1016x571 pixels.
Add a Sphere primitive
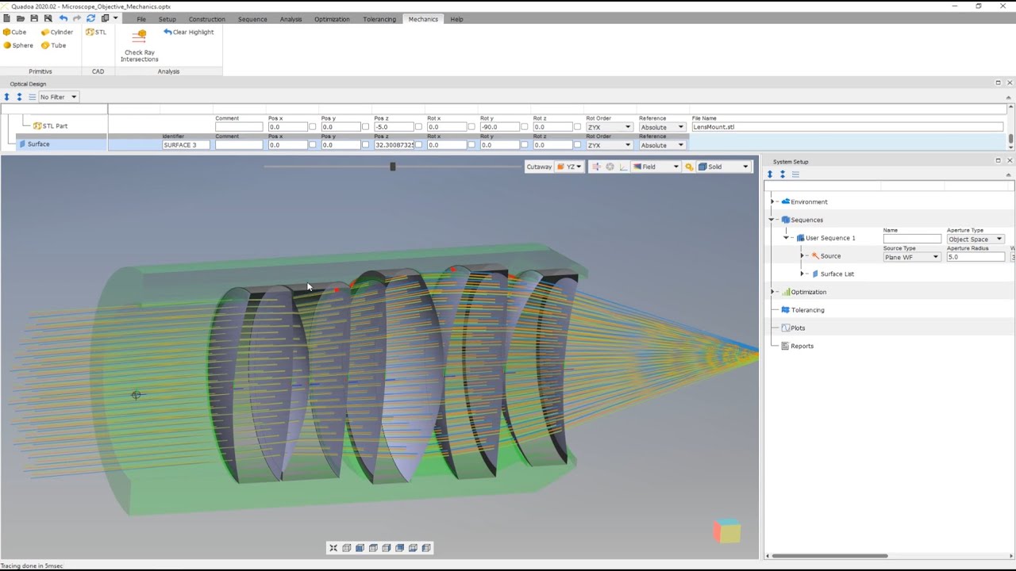(17, 45)
